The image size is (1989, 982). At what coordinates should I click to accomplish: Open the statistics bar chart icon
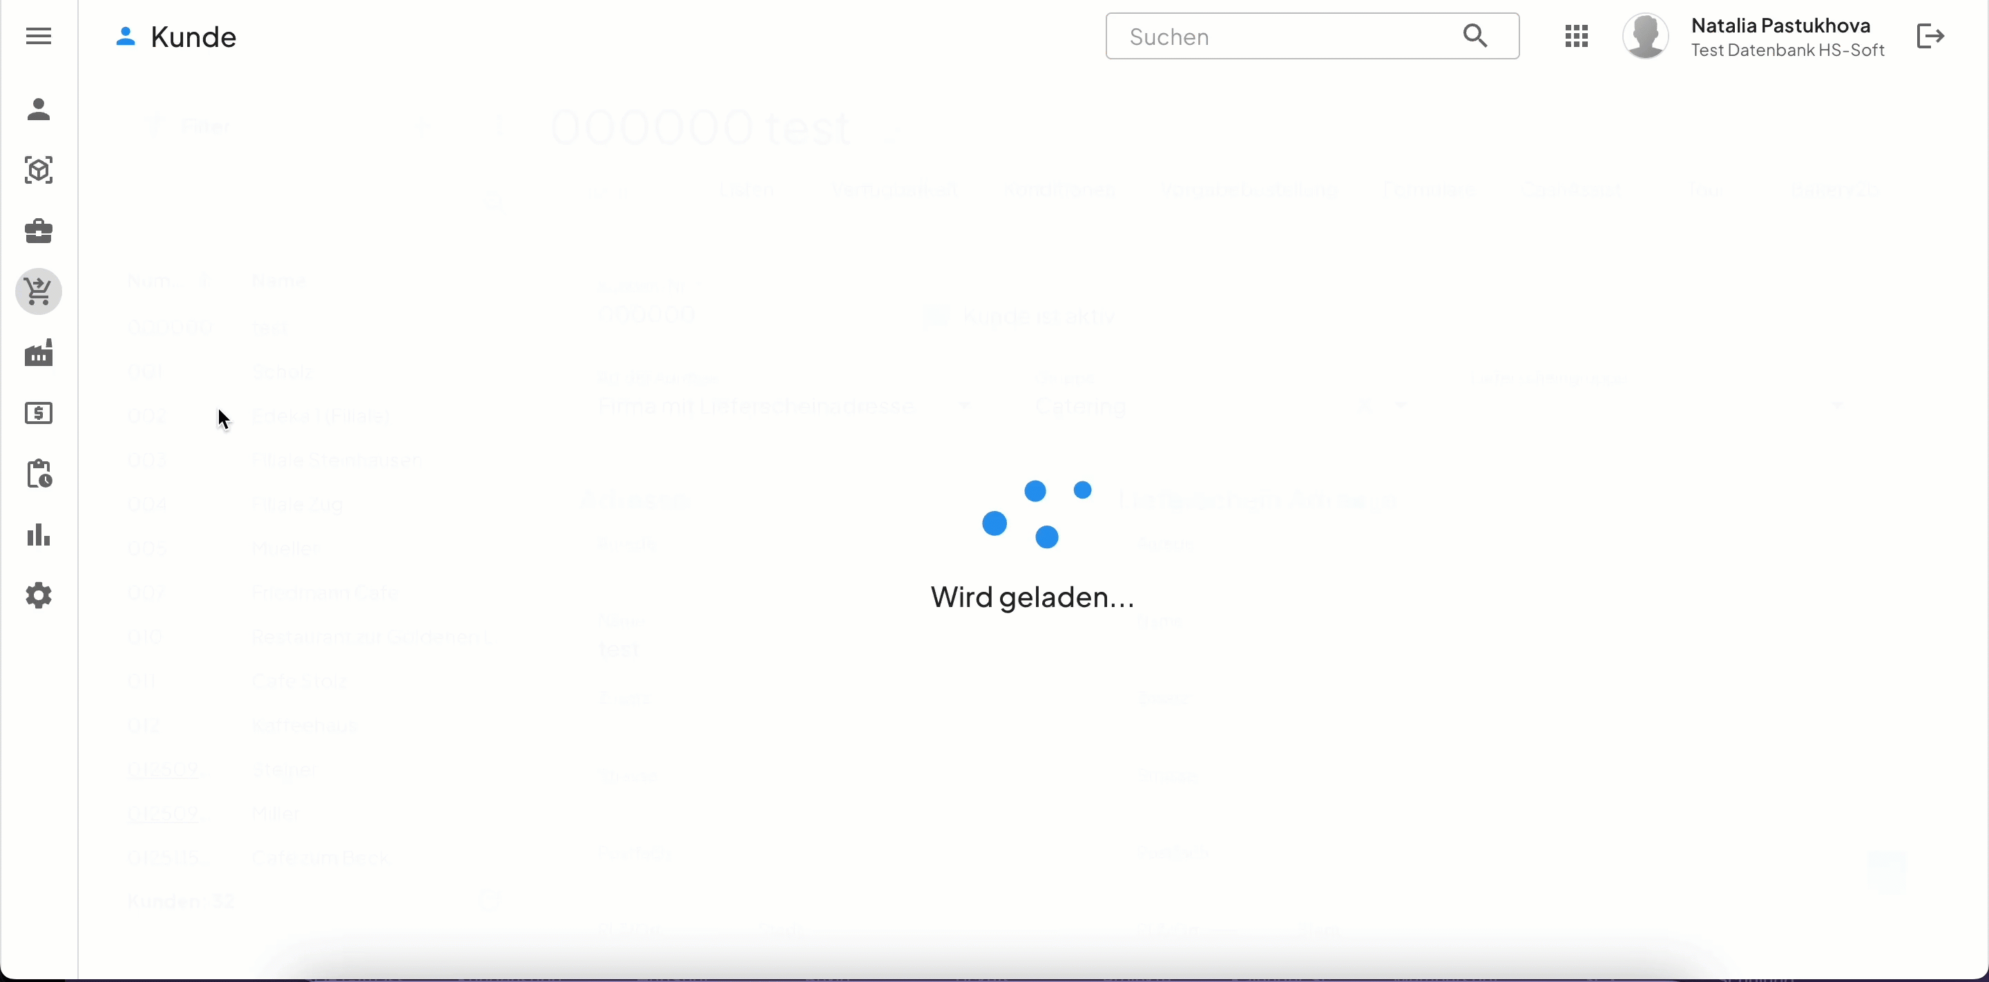(38, 536)
